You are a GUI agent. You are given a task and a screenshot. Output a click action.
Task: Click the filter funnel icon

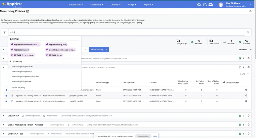pos(4,32)
